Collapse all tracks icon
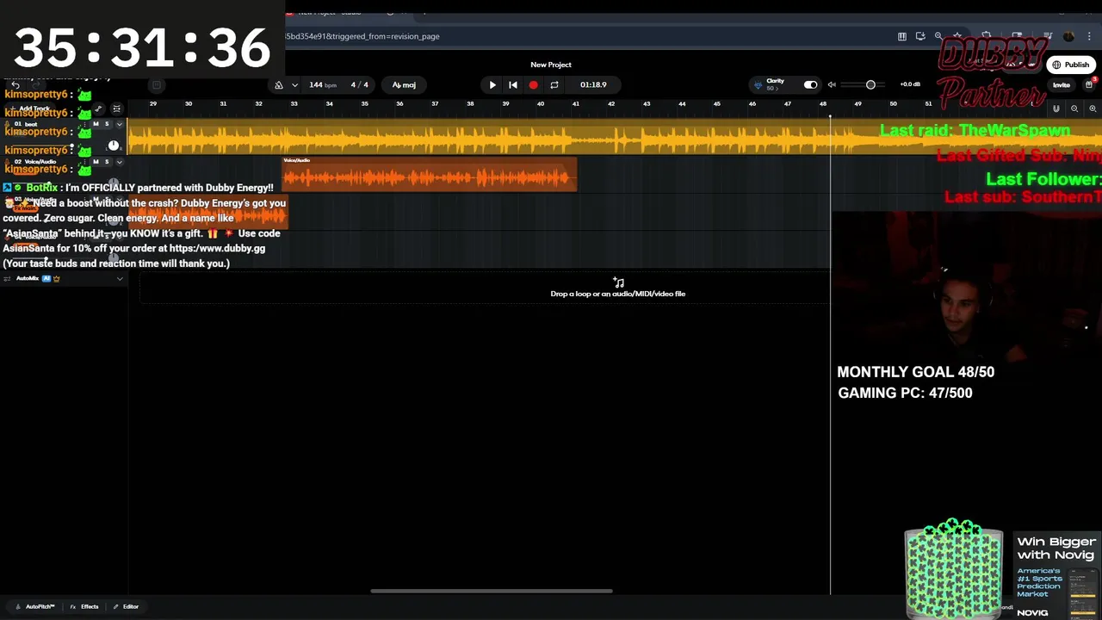 click(x=116, y=108)
